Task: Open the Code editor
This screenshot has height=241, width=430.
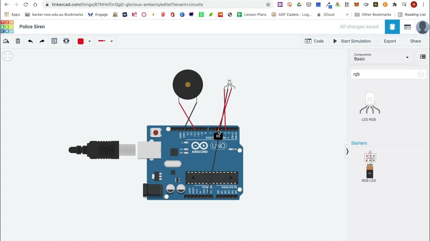Action: [x=314, y=41]
